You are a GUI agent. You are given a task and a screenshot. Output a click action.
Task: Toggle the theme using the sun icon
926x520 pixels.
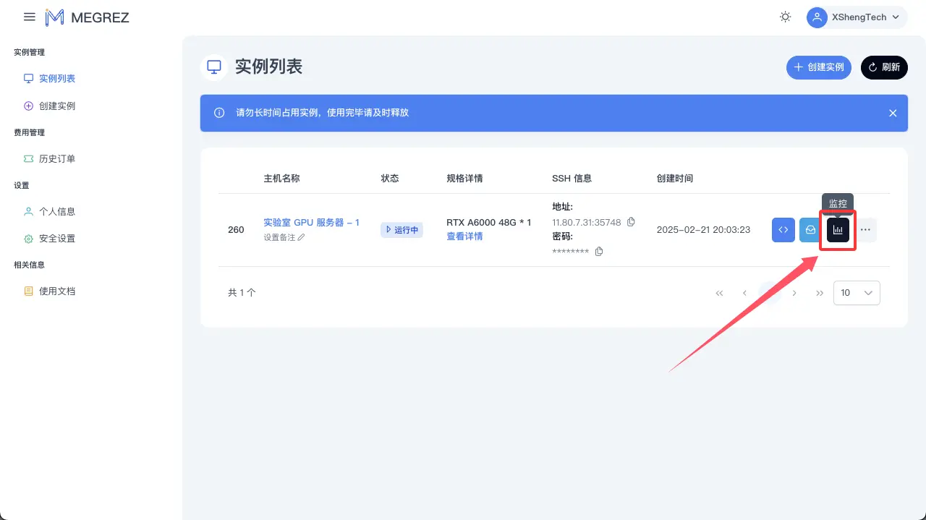click(x=785, y=17)
